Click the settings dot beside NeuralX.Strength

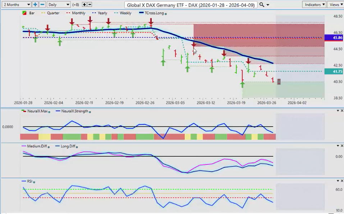pos(90,111)
